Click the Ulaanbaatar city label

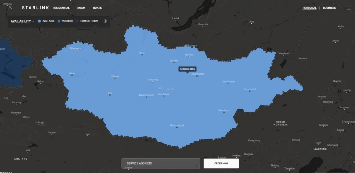(x=197, y=74)
